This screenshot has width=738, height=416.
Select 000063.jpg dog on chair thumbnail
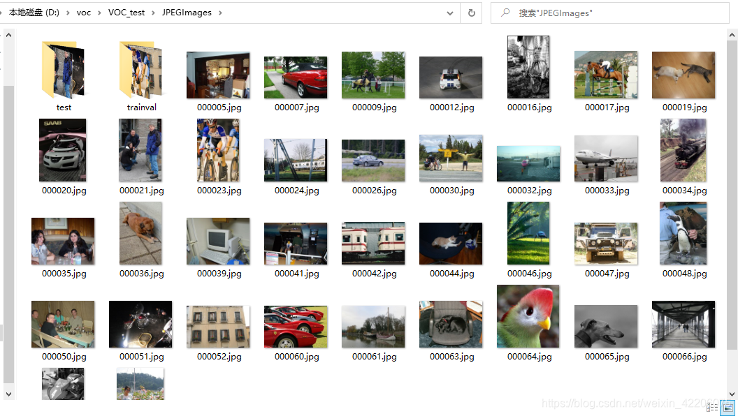pos(451,325)
